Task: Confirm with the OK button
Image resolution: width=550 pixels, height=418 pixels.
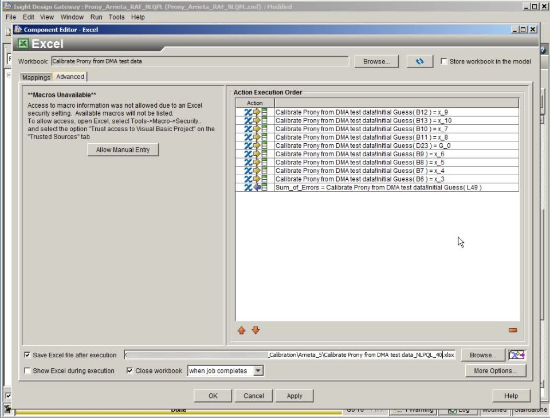Action: (213, 396)
